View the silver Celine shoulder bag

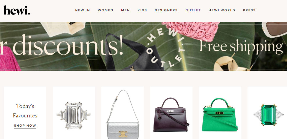point(122,114)
